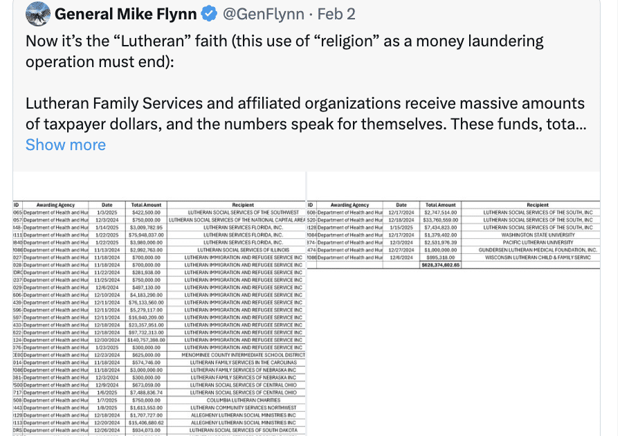Viewport: 620px width, 436px height.
Task: Expand tweet text with Show more
Action: tap(66, 145)
